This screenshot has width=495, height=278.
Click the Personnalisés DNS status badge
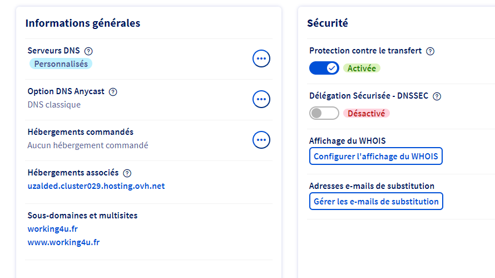61,64
